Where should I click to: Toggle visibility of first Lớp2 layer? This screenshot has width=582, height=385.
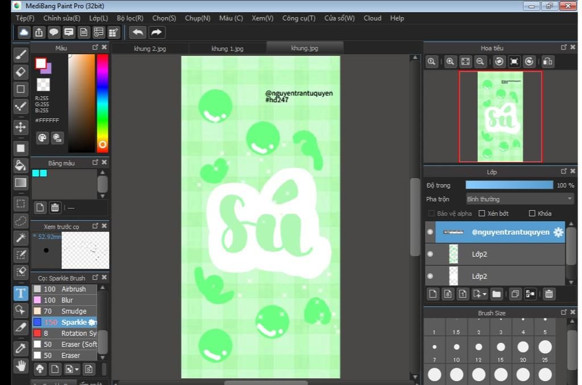coord(430,254)
